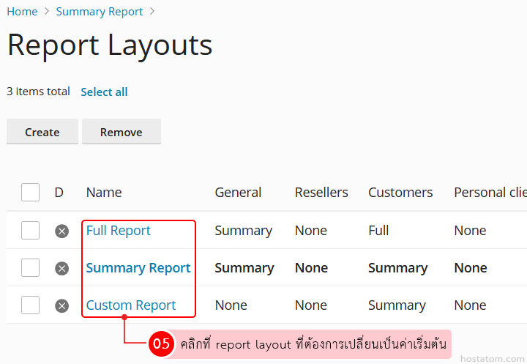Toggle the header select-all checkbox
Viewport: 527px width, 364px height.
tap(30, 193)
